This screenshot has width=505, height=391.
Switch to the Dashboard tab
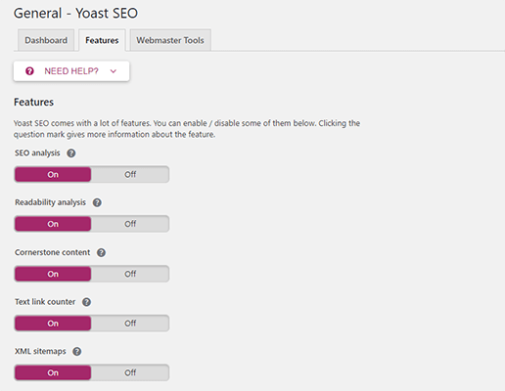46,40
